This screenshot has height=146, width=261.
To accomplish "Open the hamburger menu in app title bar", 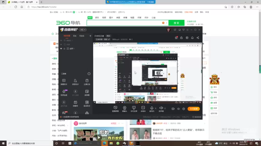I will click(x=187, y=30).
